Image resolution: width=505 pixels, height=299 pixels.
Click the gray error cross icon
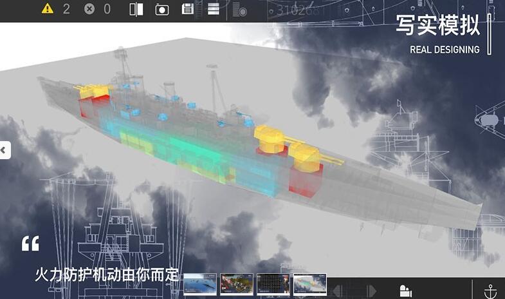[89, 9]
